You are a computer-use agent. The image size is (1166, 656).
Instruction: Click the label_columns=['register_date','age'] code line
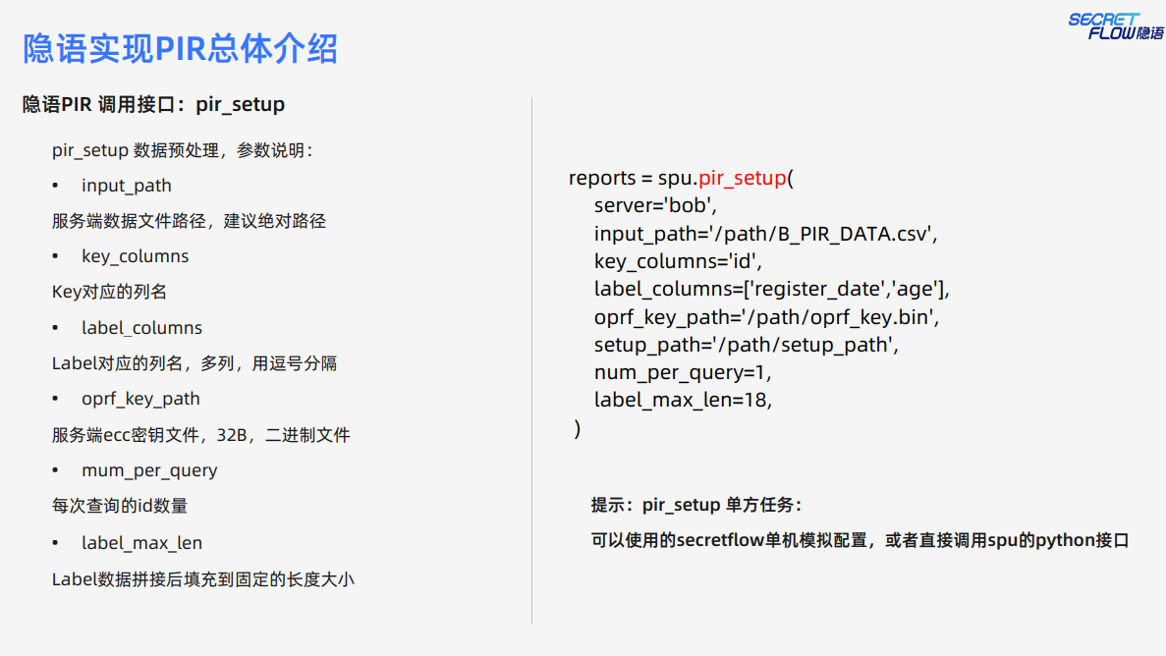(771, 290)
